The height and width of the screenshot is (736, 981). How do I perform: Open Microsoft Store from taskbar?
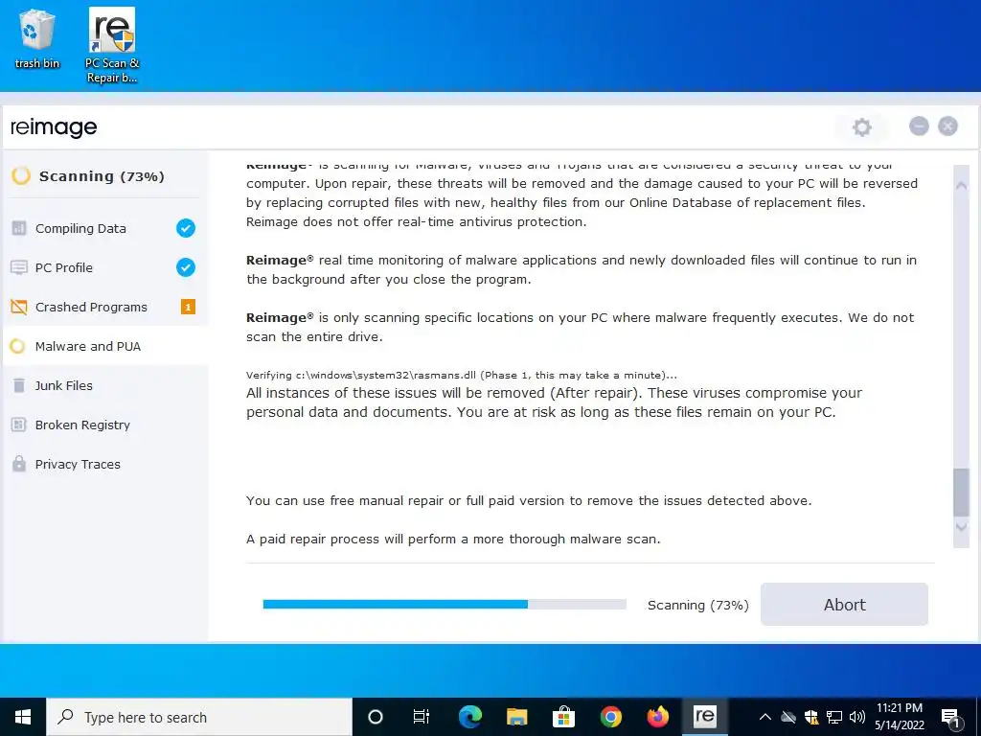point(563,717)
